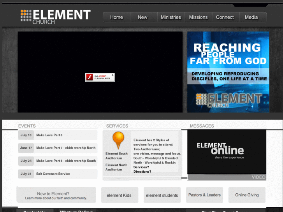Click the Element North Auditorium link
The image size is (283, 212).
click(116, 167)
